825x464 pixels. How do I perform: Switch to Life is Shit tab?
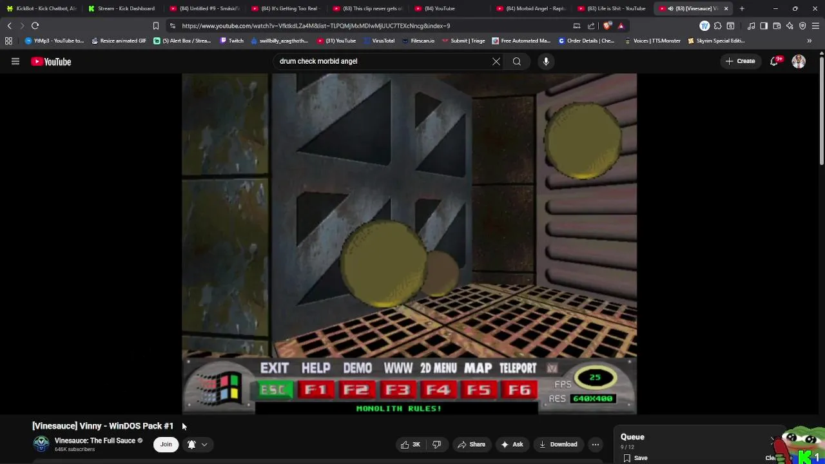coord(612,8)
